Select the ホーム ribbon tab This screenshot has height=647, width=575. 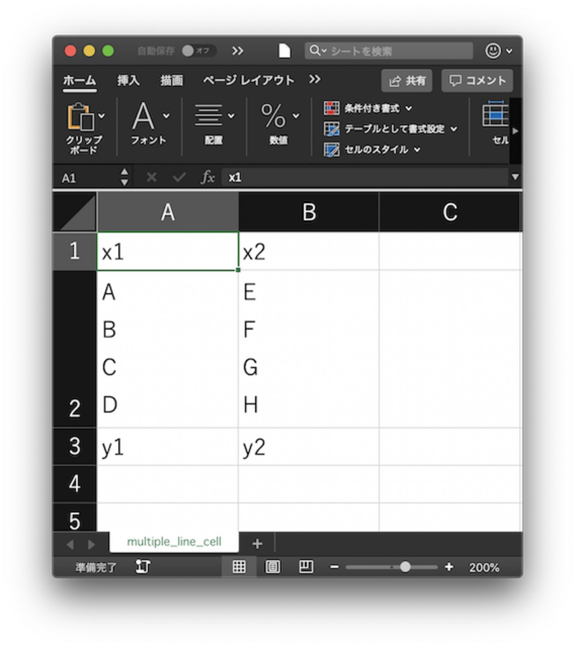pos(80,80)
